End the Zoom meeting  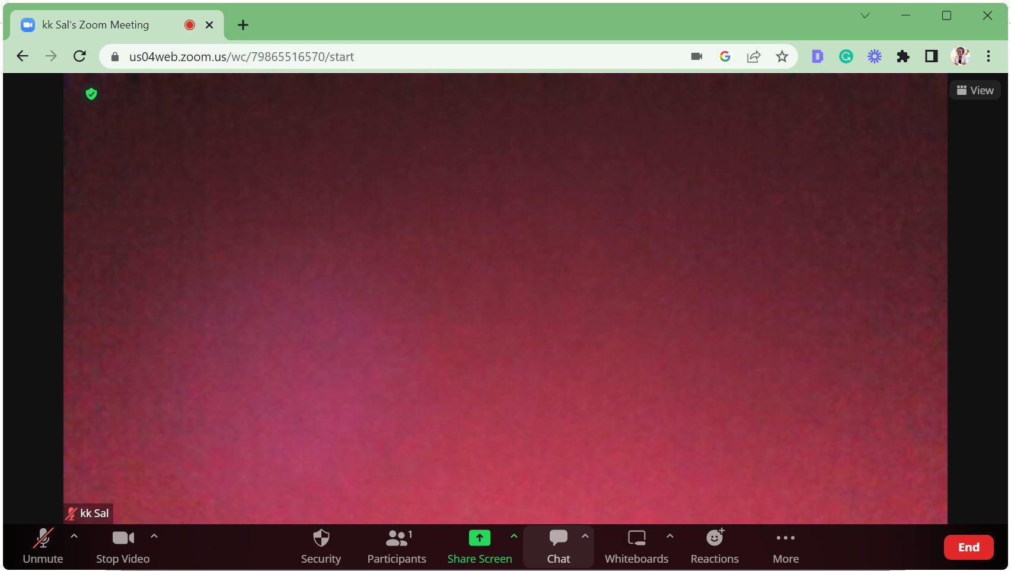tap(968, 547)
